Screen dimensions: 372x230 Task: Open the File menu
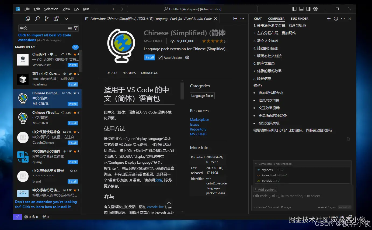(27, 9)
